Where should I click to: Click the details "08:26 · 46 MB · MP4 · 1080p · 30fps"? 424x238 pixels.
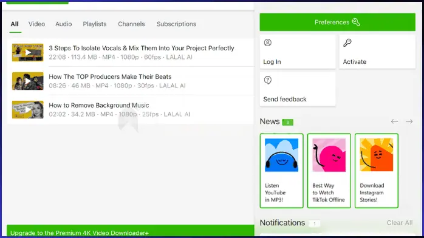tap(101, 86)
